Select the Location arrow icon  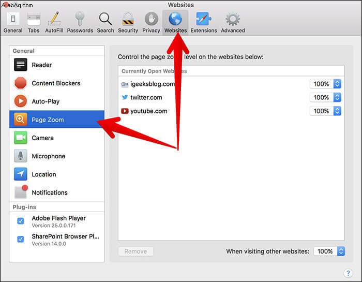click(21, 174)
